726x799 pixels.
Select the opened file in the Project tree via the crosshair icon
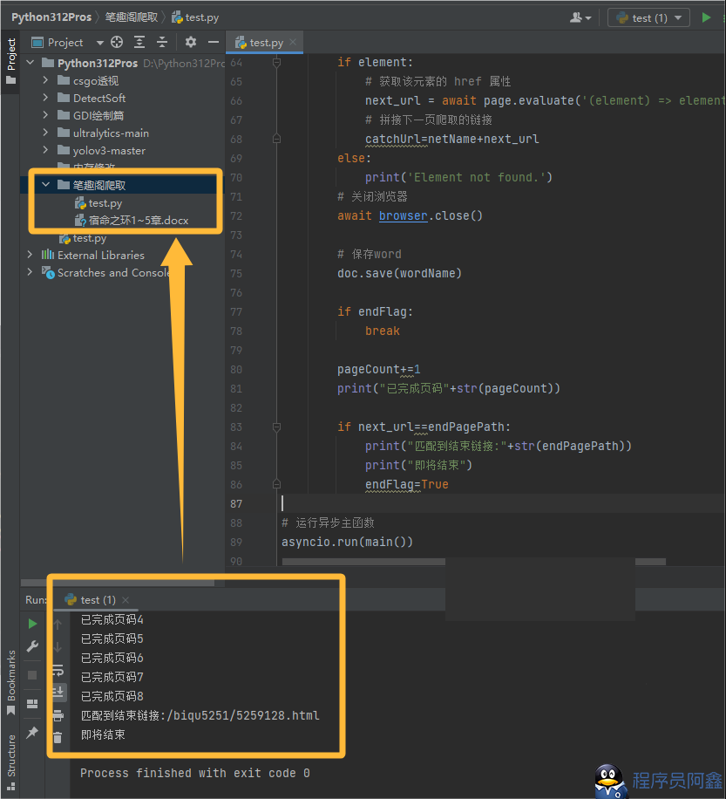pos(117,42)
